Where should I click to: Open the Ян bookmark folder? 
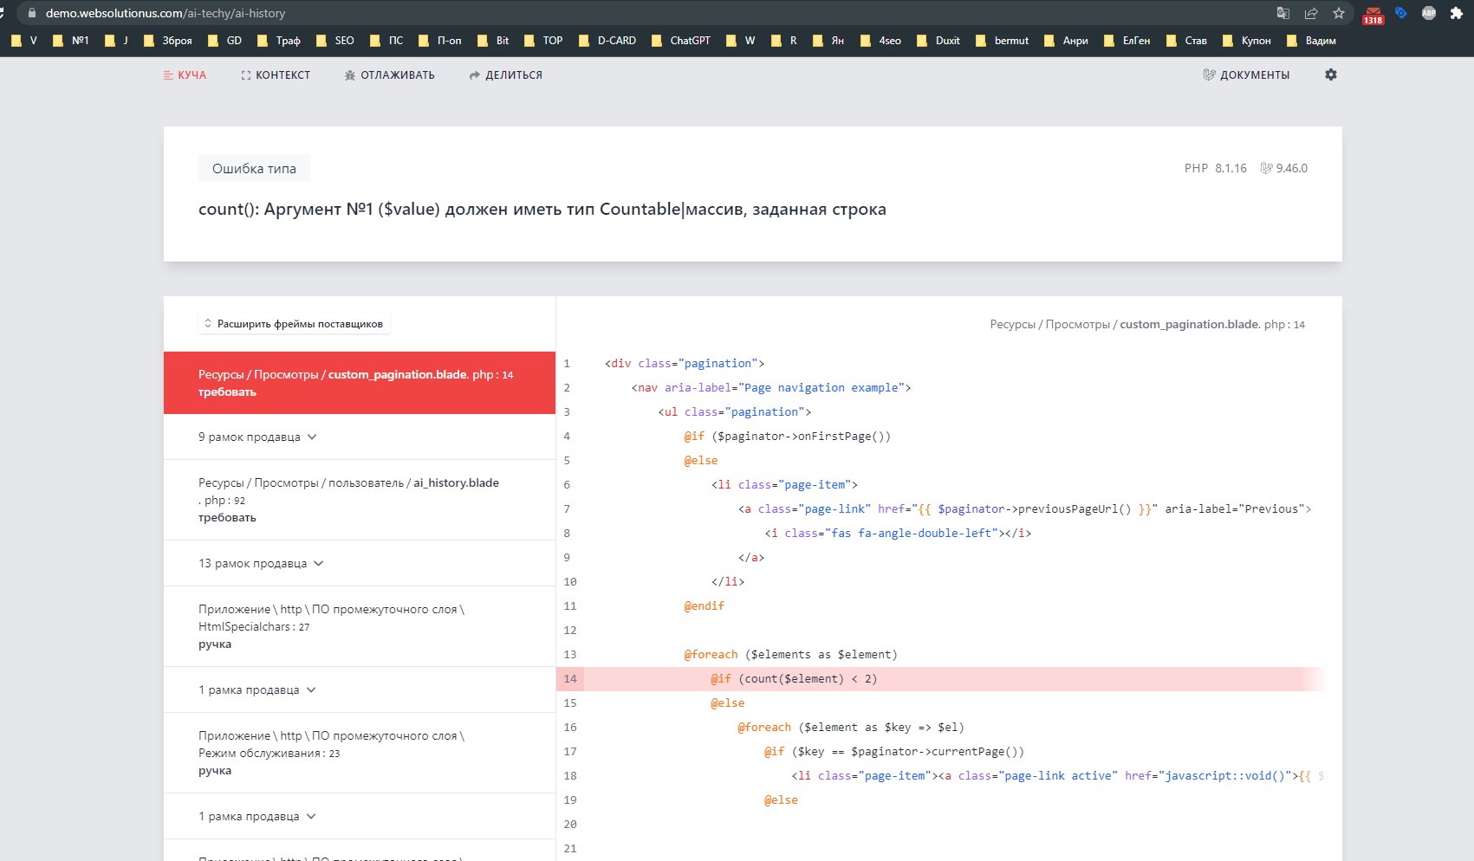828,41
